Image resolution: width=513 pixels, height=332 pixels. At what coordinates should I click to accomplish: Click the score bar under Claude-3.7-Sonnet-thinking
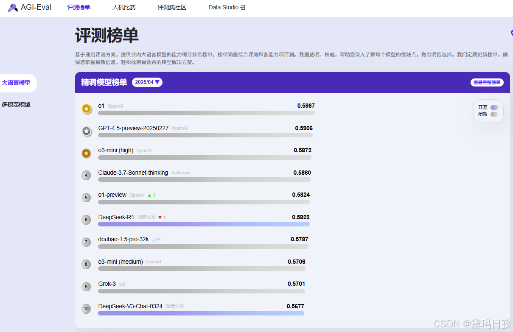(205, 179)
